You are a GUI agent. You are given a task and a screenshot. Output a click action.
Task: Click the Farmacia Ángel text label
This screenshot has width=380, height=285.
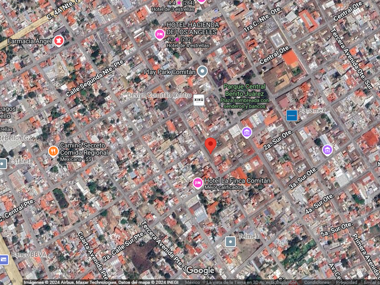tap(29, 41)
